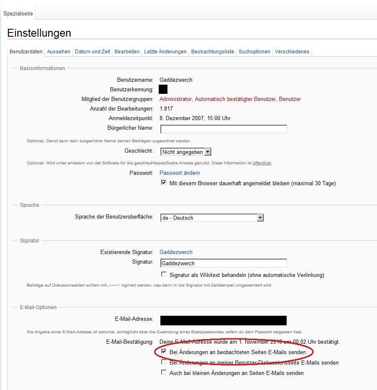Switch to Suchoptionen tab
Image resolution: width=377 pixels, height=390 pixels.
pos(255,52)
